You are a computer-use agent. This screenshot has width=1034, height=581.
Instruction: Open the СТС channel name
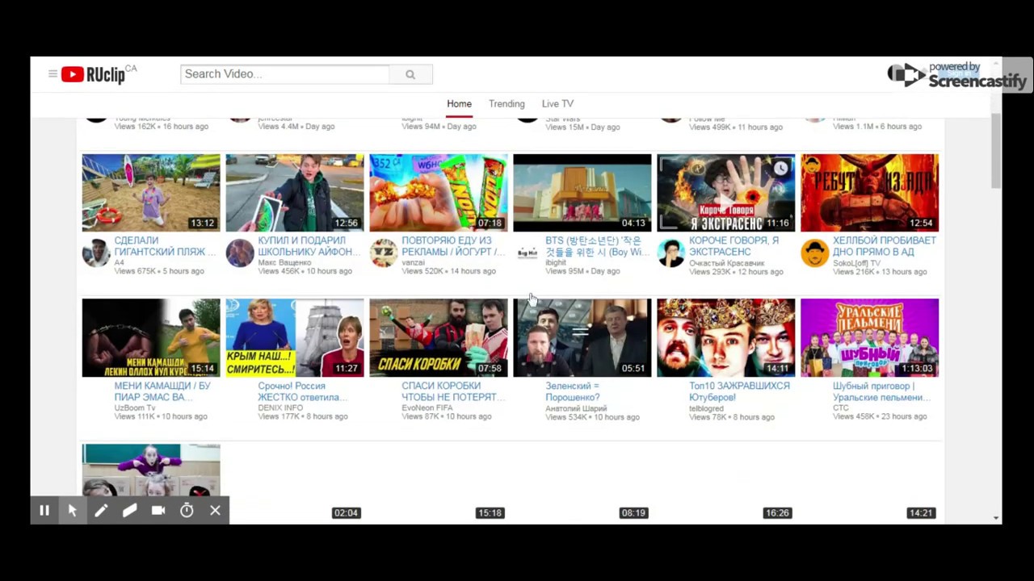tap(841, 408)
